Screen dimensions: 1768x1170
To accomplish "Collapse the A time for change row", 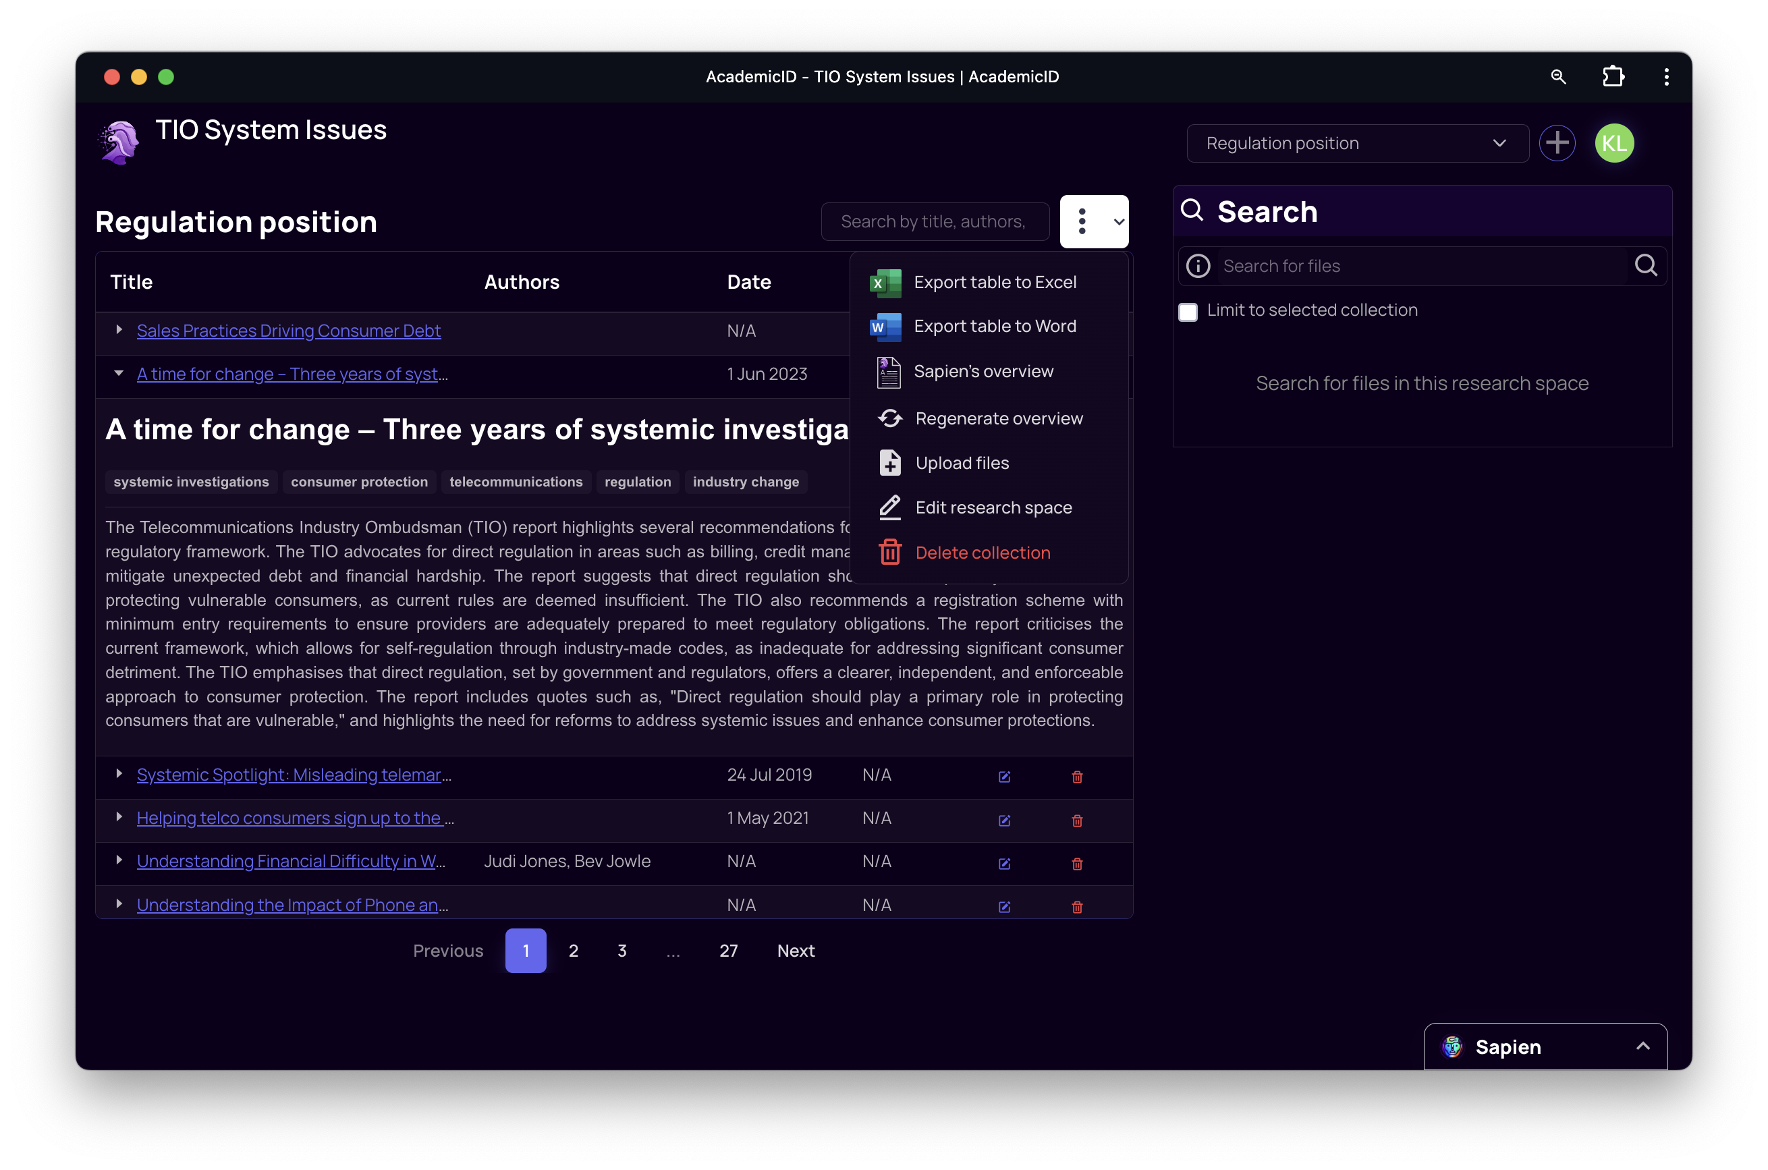I will pos(119,373).
